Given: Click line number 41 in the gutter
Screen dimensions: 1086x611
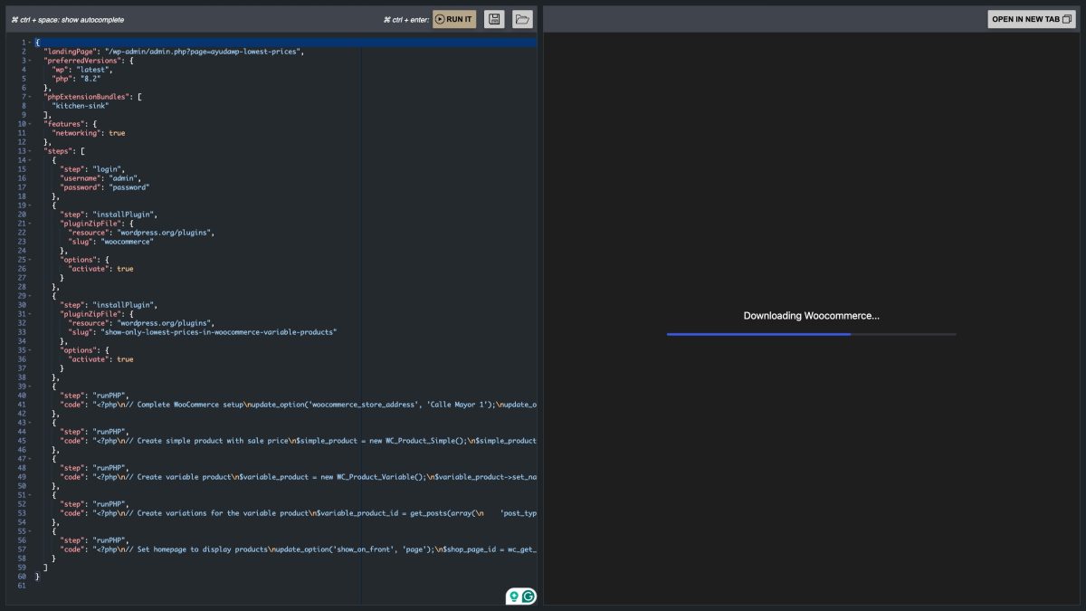Looking at the screenshot, I should click(x=20, y=405).
